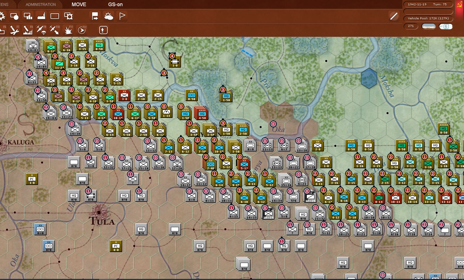
Task: Select the enemy counter 6=31
Action: pyautogui.click(x=32, y=78)
